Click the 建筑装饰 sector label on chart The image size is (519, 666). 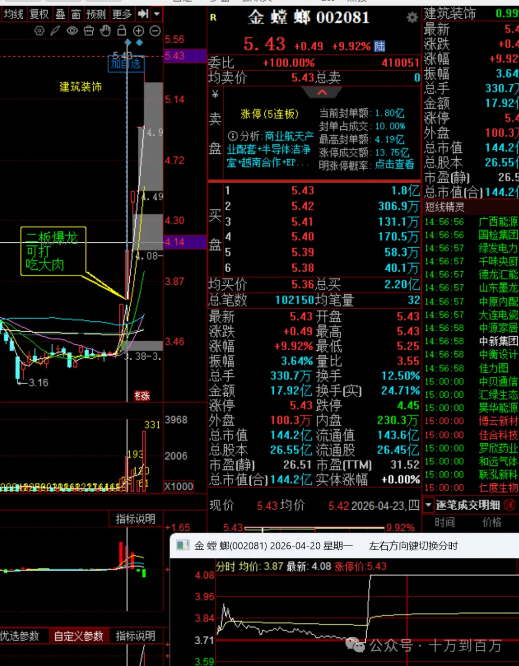tap(80, 87)
